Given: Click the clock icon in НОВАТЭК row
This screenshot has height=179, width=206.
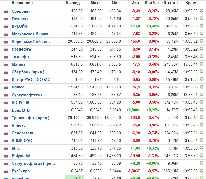Looking at the screenshot, I should pos(202,102).
